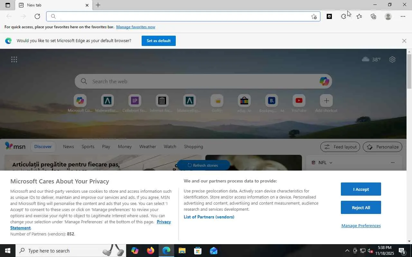Switch to the News tab

[x=69, y=146]
